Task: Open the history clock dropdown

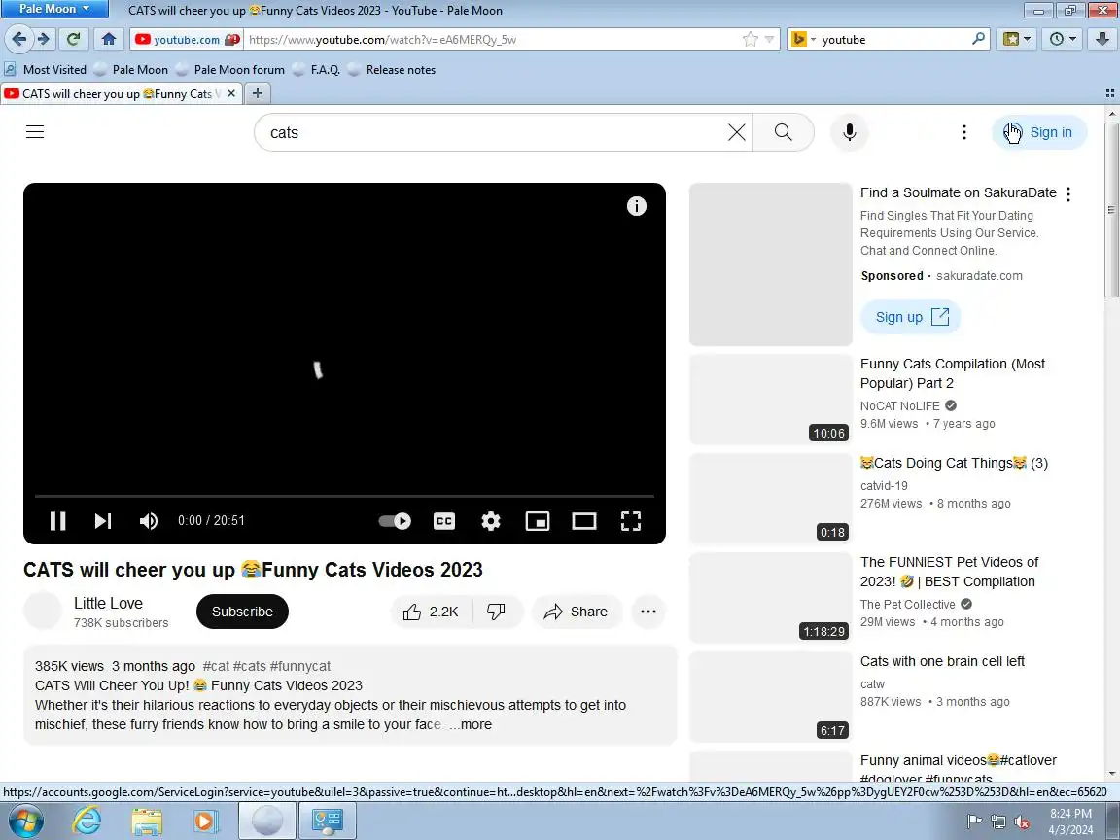Action: click(x=1063, y=39)
